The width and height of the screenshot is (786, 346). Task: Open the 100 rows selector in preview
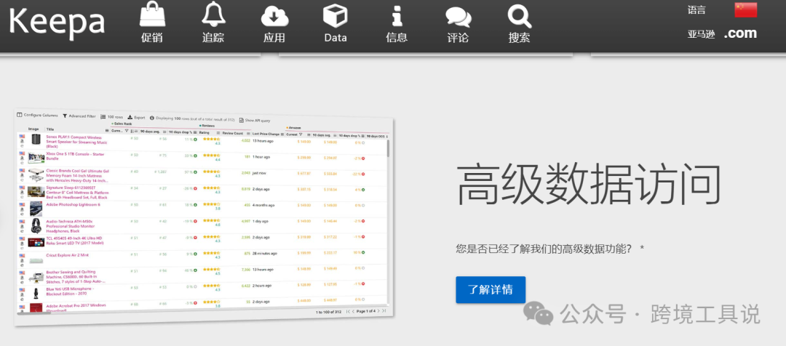112,117
